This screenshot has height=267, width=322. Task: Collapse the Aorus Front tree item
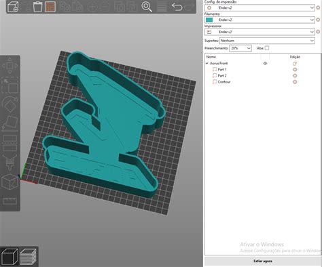click(207, 64)
